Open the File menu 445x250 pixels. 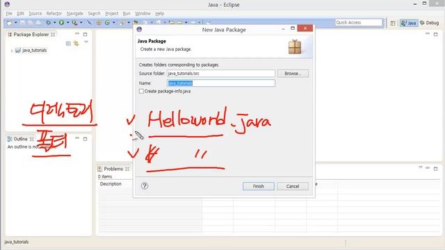pyautogui.click(x=9, y=13)
